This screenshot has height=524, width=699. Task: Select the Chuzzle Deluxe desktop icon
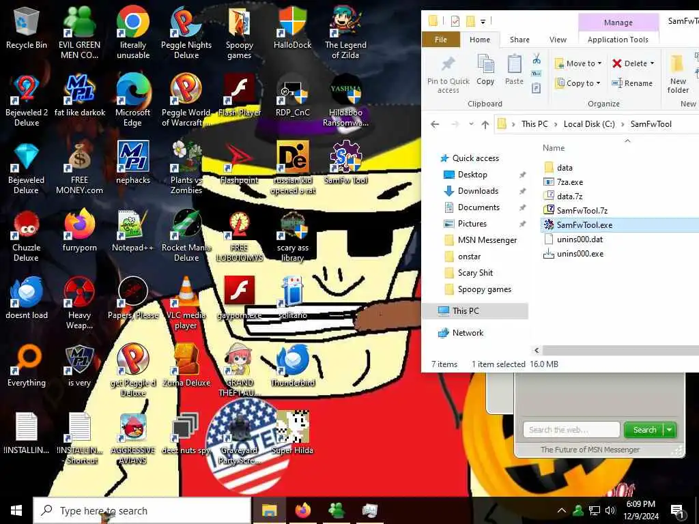tap(27, 236)
